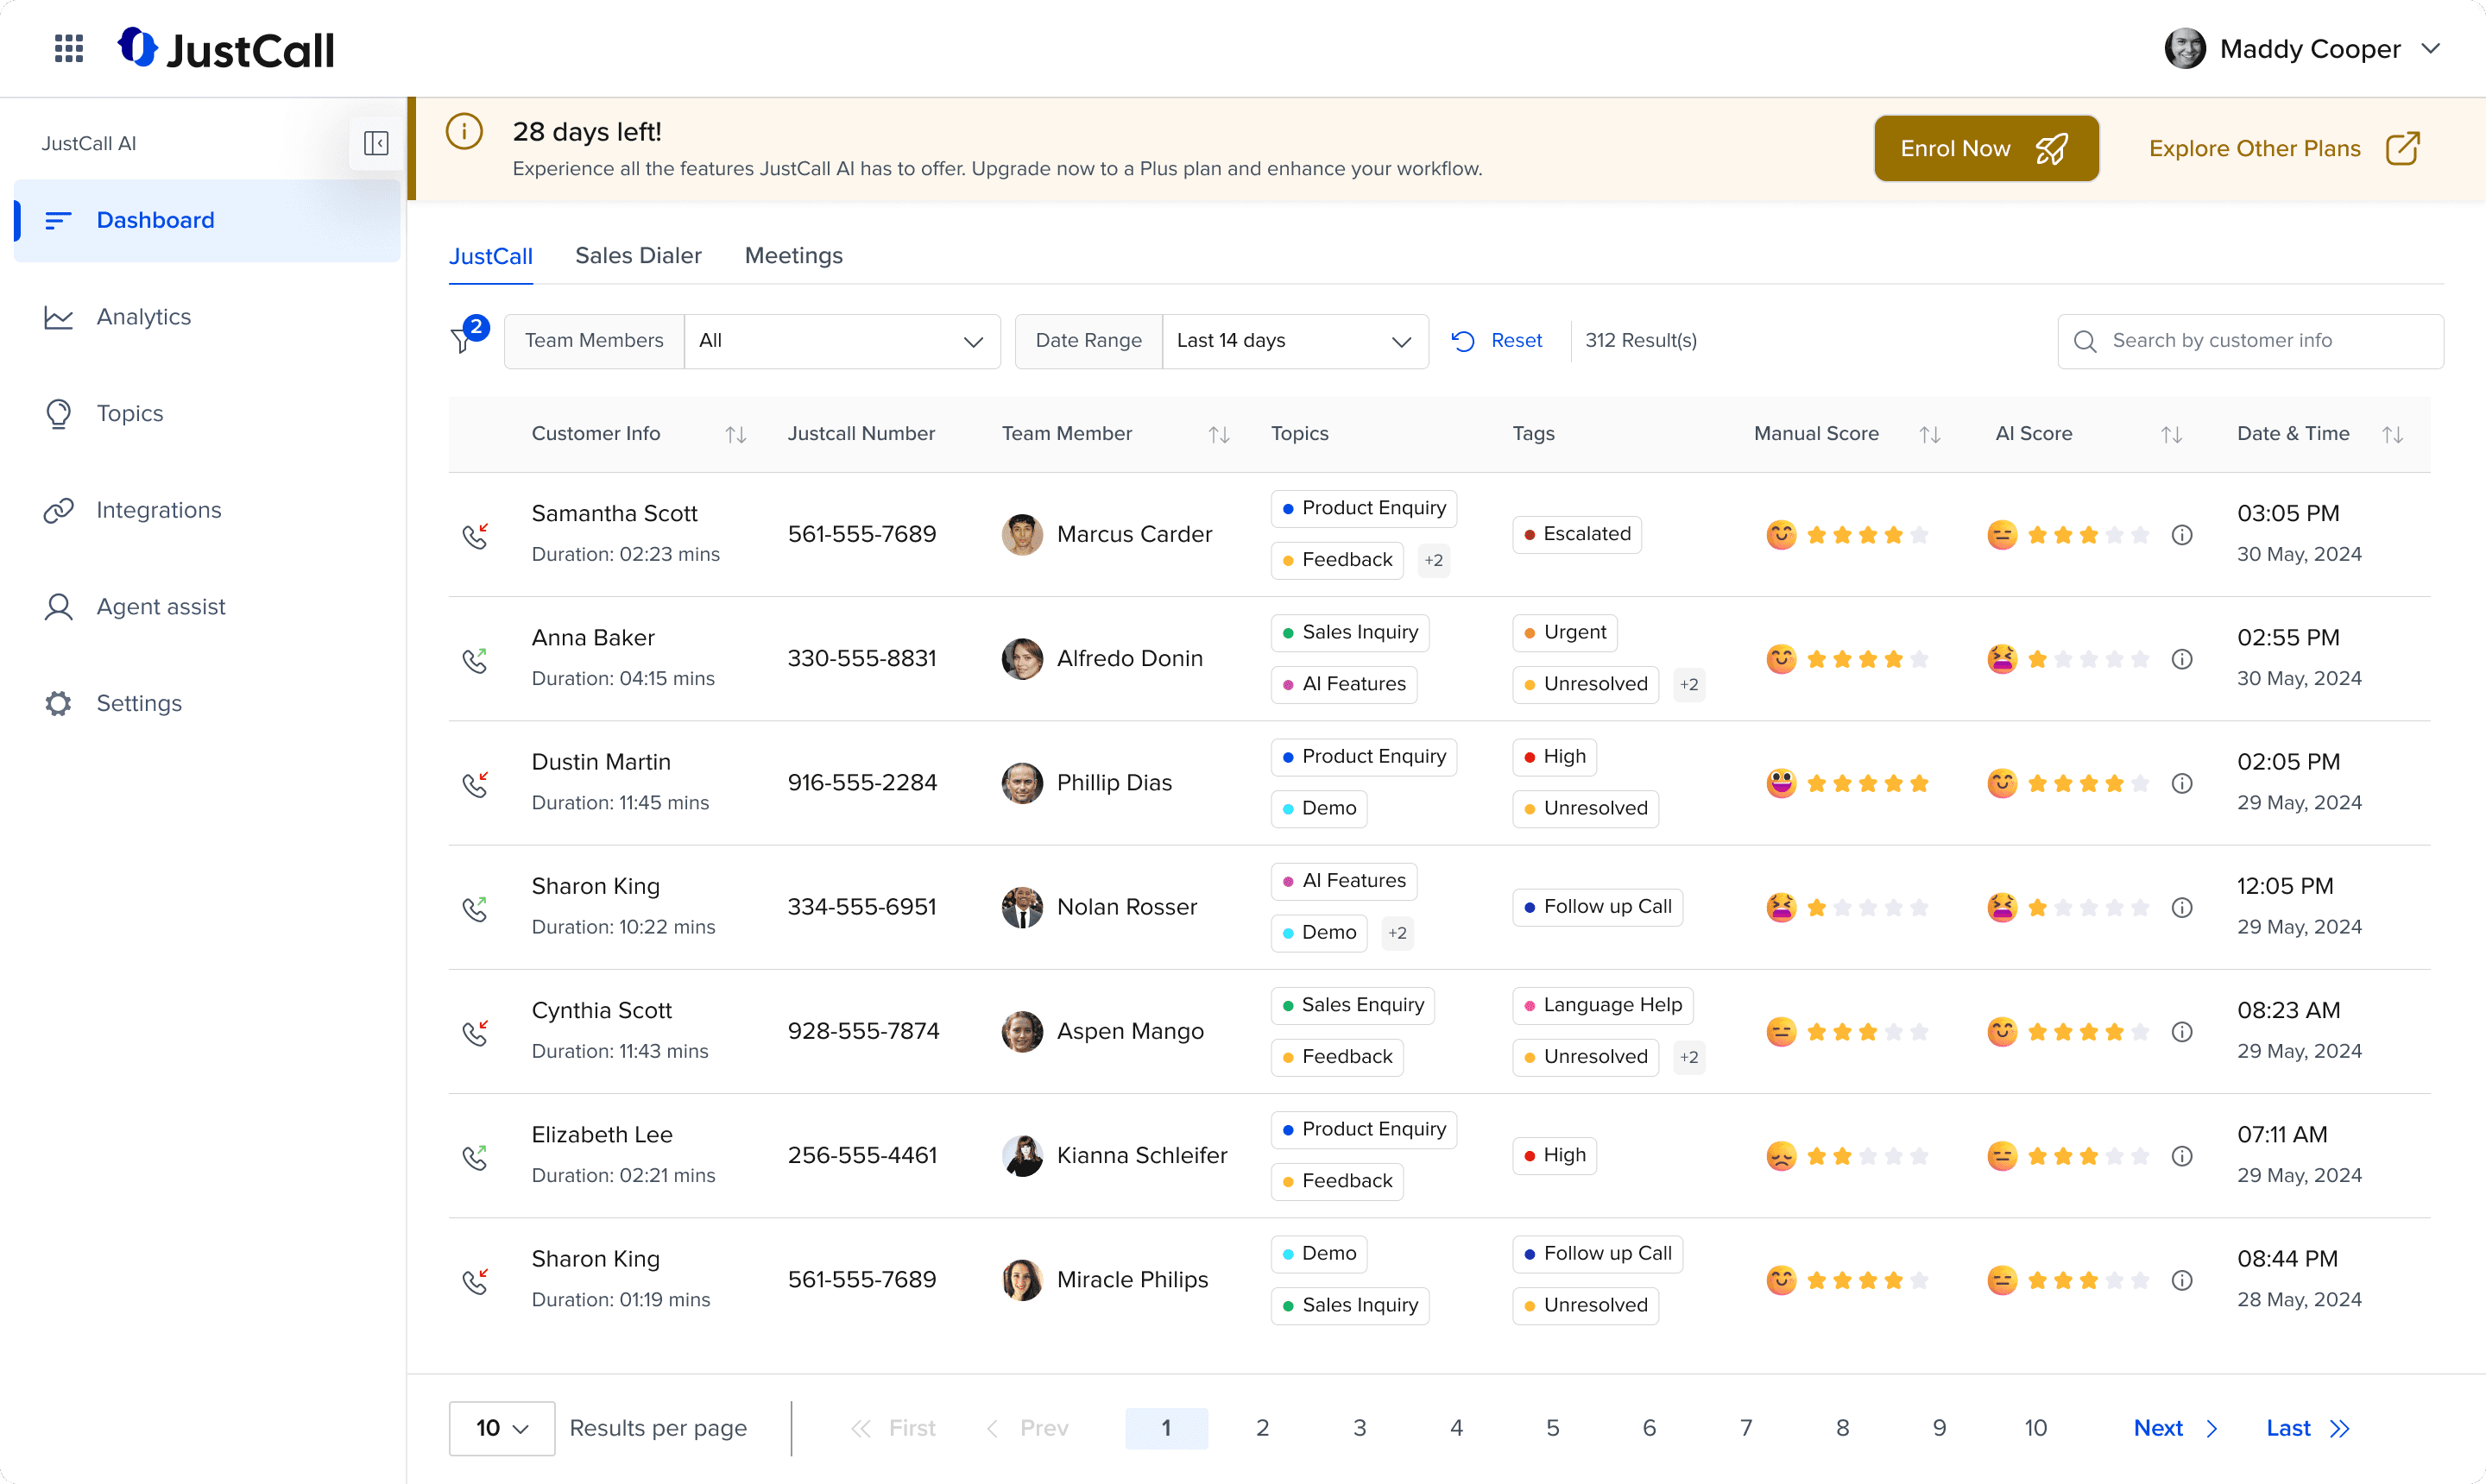Collapse the sidebar panel icon
The width and height of the screenshot is (2486, 1484).
pyautogui.click(x=376, y=143)
